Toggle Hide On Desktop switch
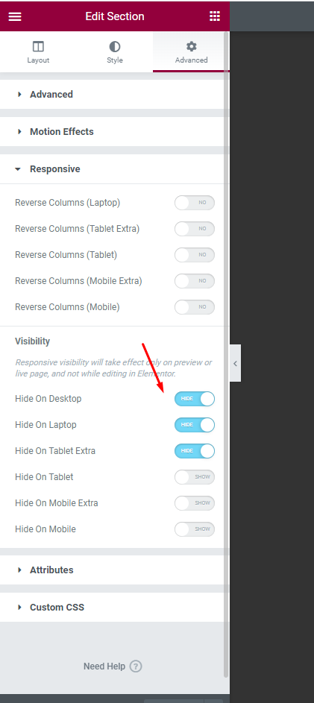This screenshot has height=703, width=314. click(195, 399)
